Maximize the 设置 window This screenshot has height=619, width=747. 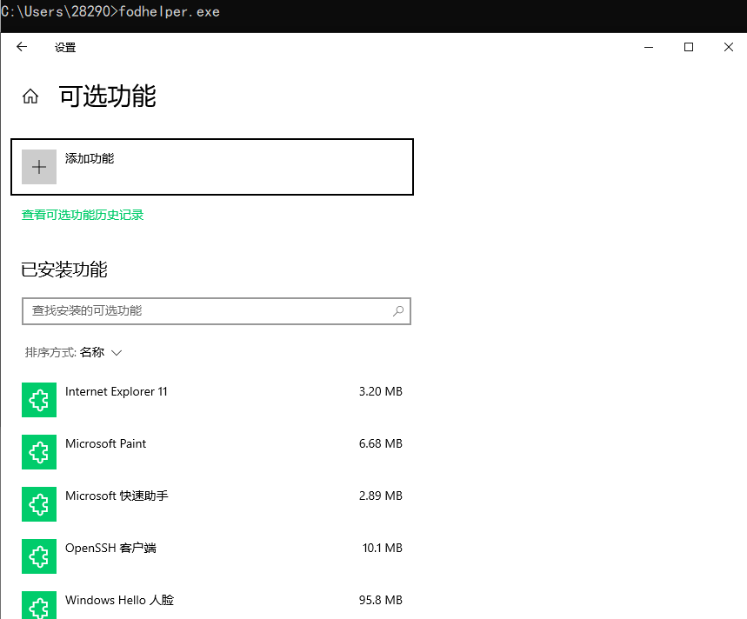point(689,48)
